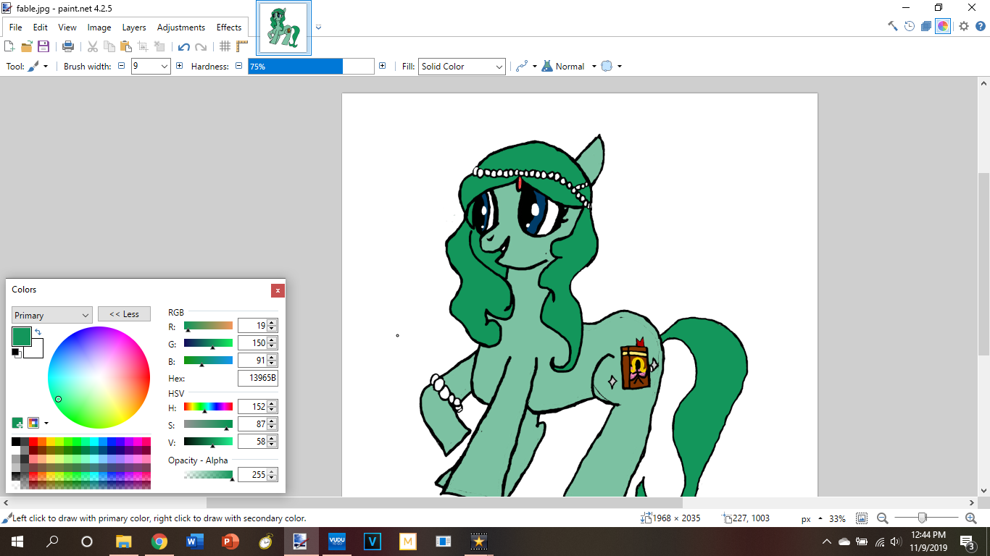Click the Save icon in toolbar

point(43,46)
